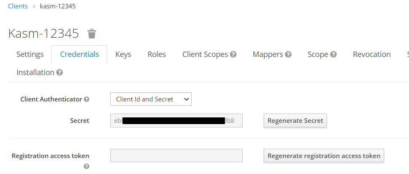
Task: Switch to the Settings tab
Action: click(x=30, y=55)
